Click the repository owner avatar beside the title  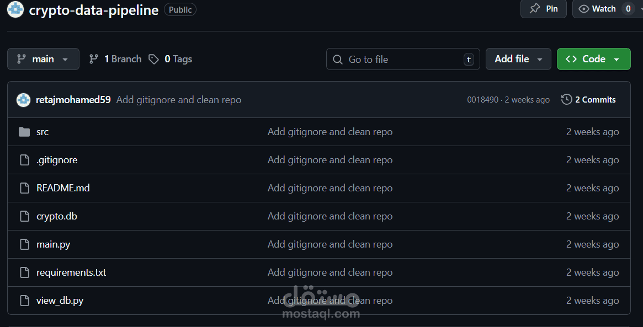[x=15, y=9]
